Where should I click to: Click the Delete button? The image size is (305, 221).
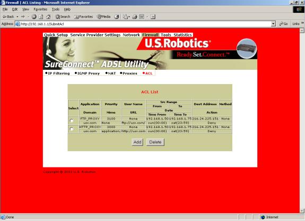pos(155,142)
